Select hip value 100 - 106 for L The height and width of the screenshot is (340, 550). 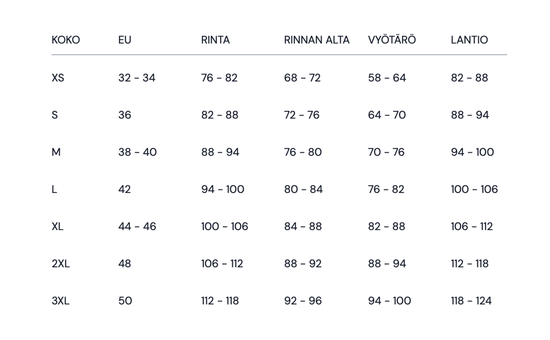click(474, 189)
